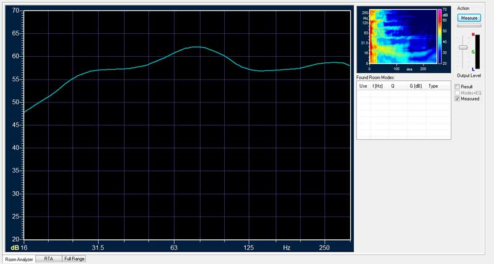Click the empty Found Room Modes list
Screen dimensions: 494x264
click(x=404, y=115)
